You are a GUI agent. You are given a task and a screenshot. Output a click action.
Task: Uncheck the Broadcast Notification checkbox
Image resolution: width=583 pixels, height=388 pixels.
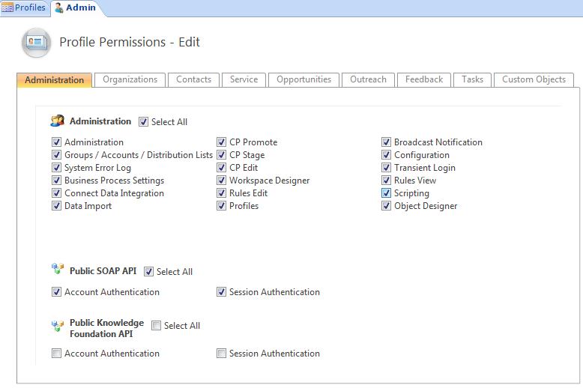(x=387, y=142)
